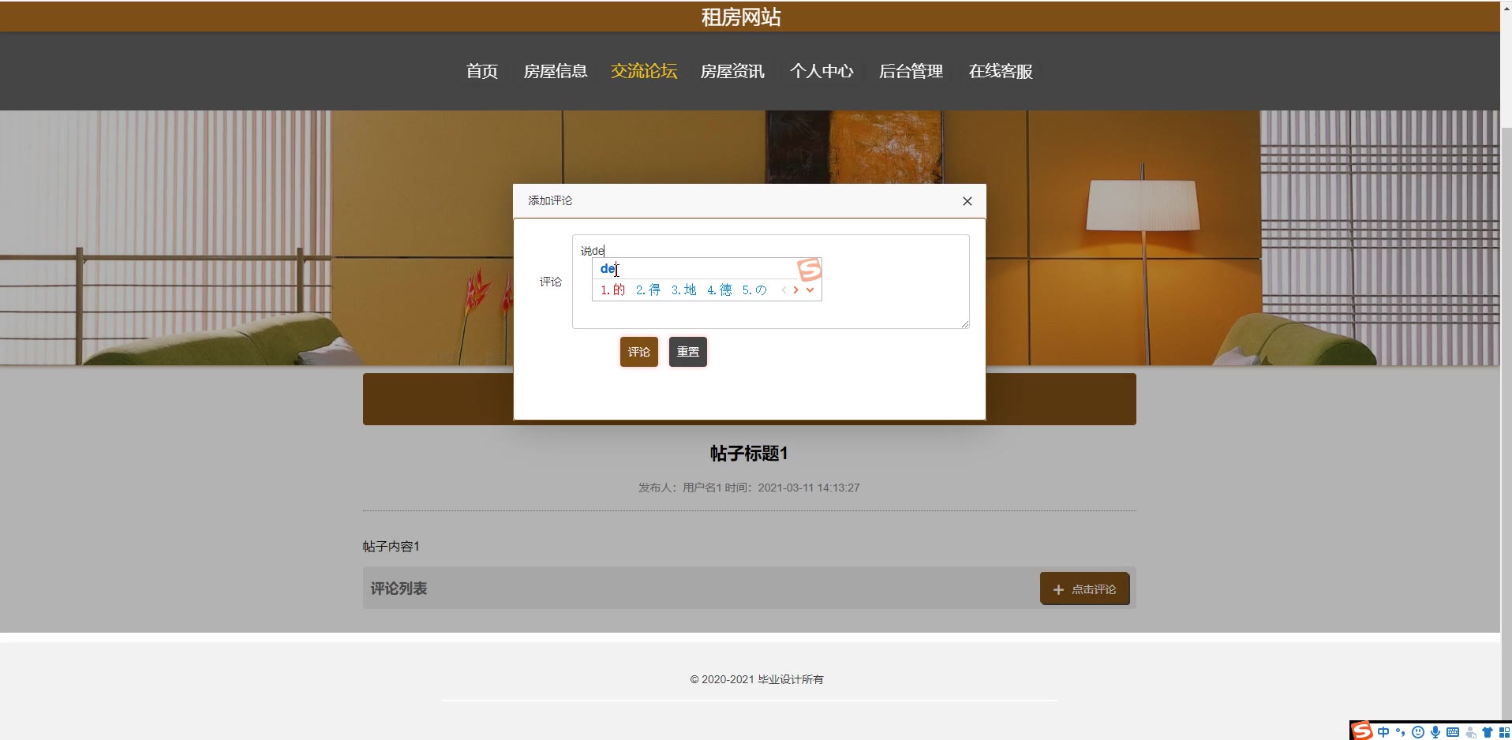
Task: Expand the IME candidate list chevron
Action: pyautogui.click(x=810, y=290)
